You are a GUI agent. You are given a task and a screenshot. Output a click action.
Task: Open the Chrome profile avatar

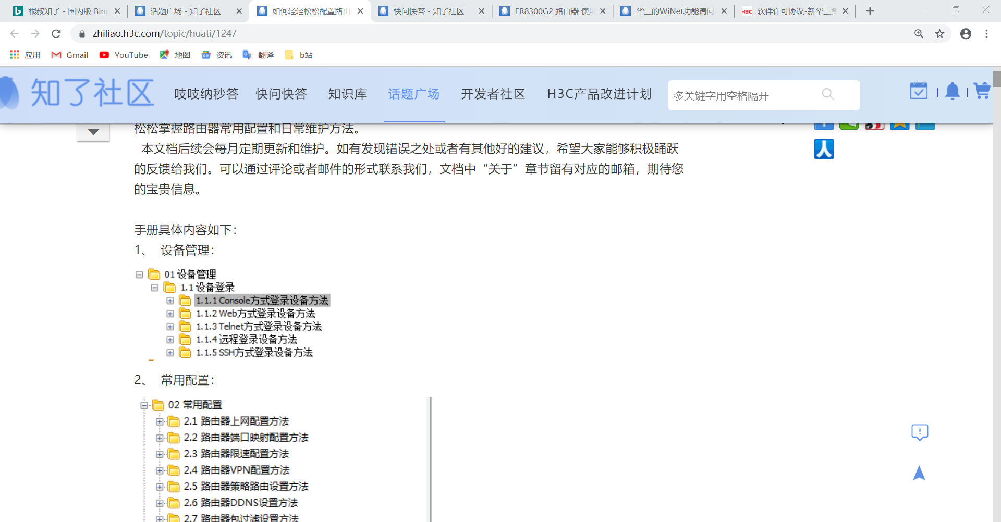[x=966, y=34]
